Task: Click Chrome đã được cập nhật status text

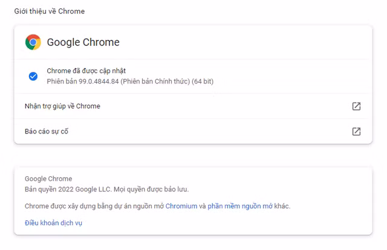Action: (x=86, y=71)
